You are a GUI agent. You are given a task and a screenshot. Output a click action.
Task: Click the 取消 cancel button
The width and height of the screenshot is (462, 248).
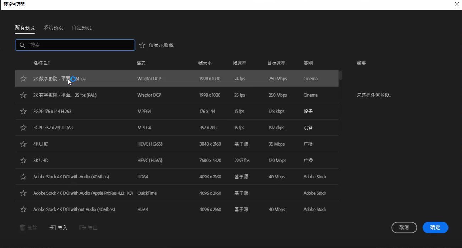point(404,227)
